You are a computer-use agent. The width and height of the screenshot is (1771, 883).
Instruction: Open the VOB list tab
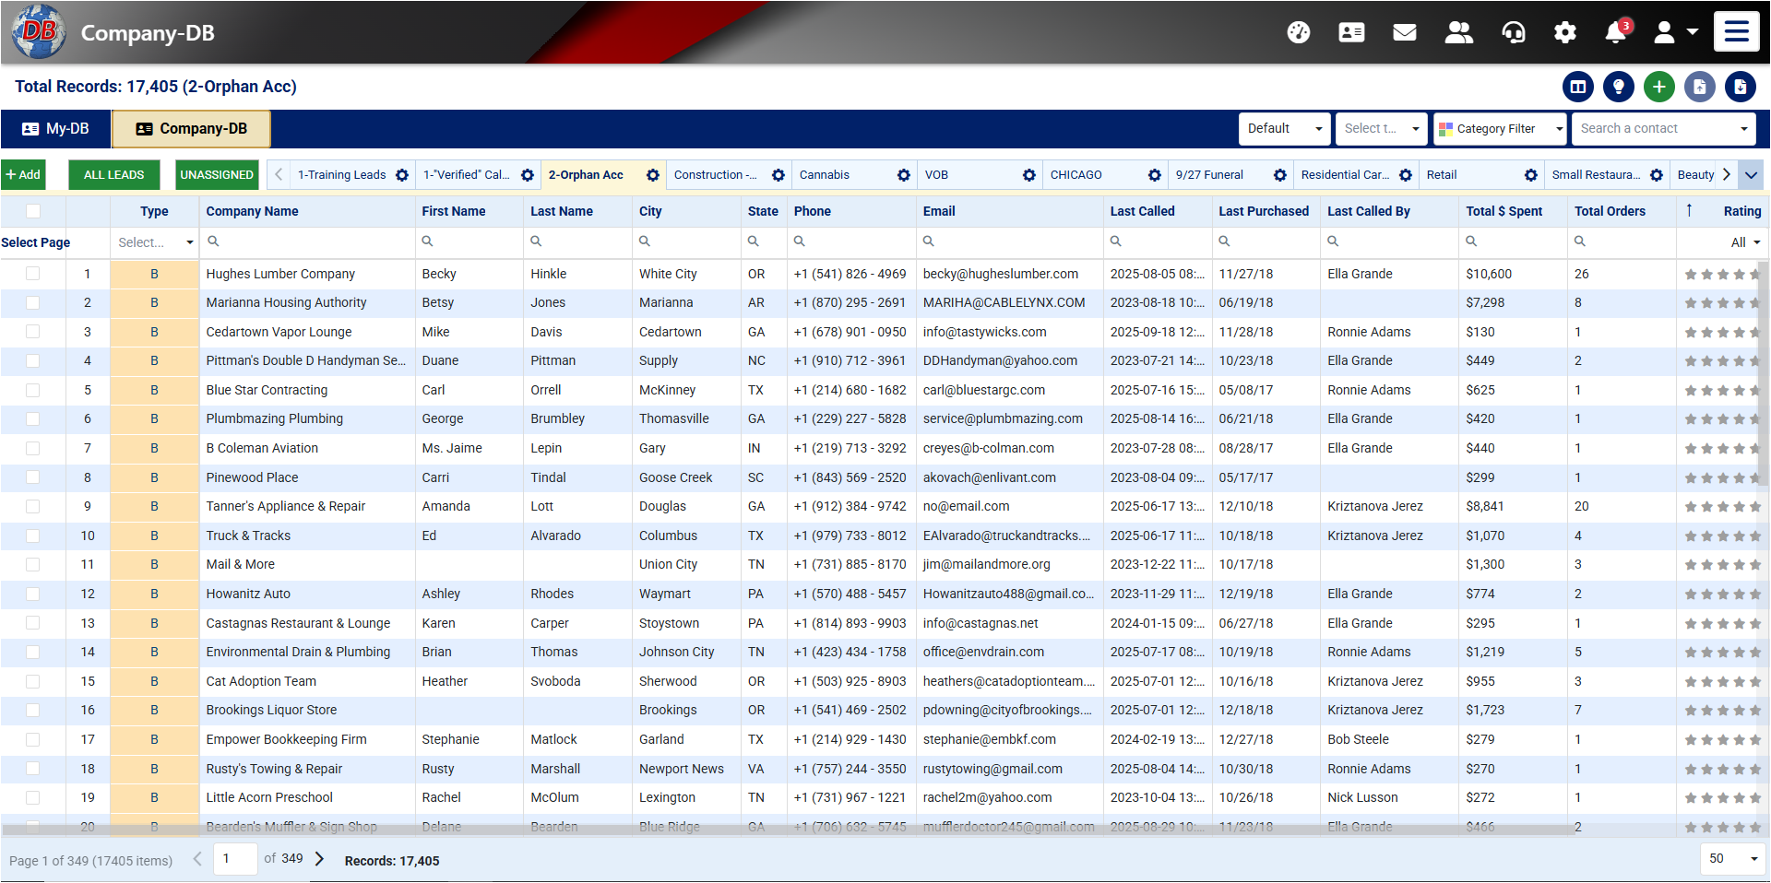(x=980, y=175)
